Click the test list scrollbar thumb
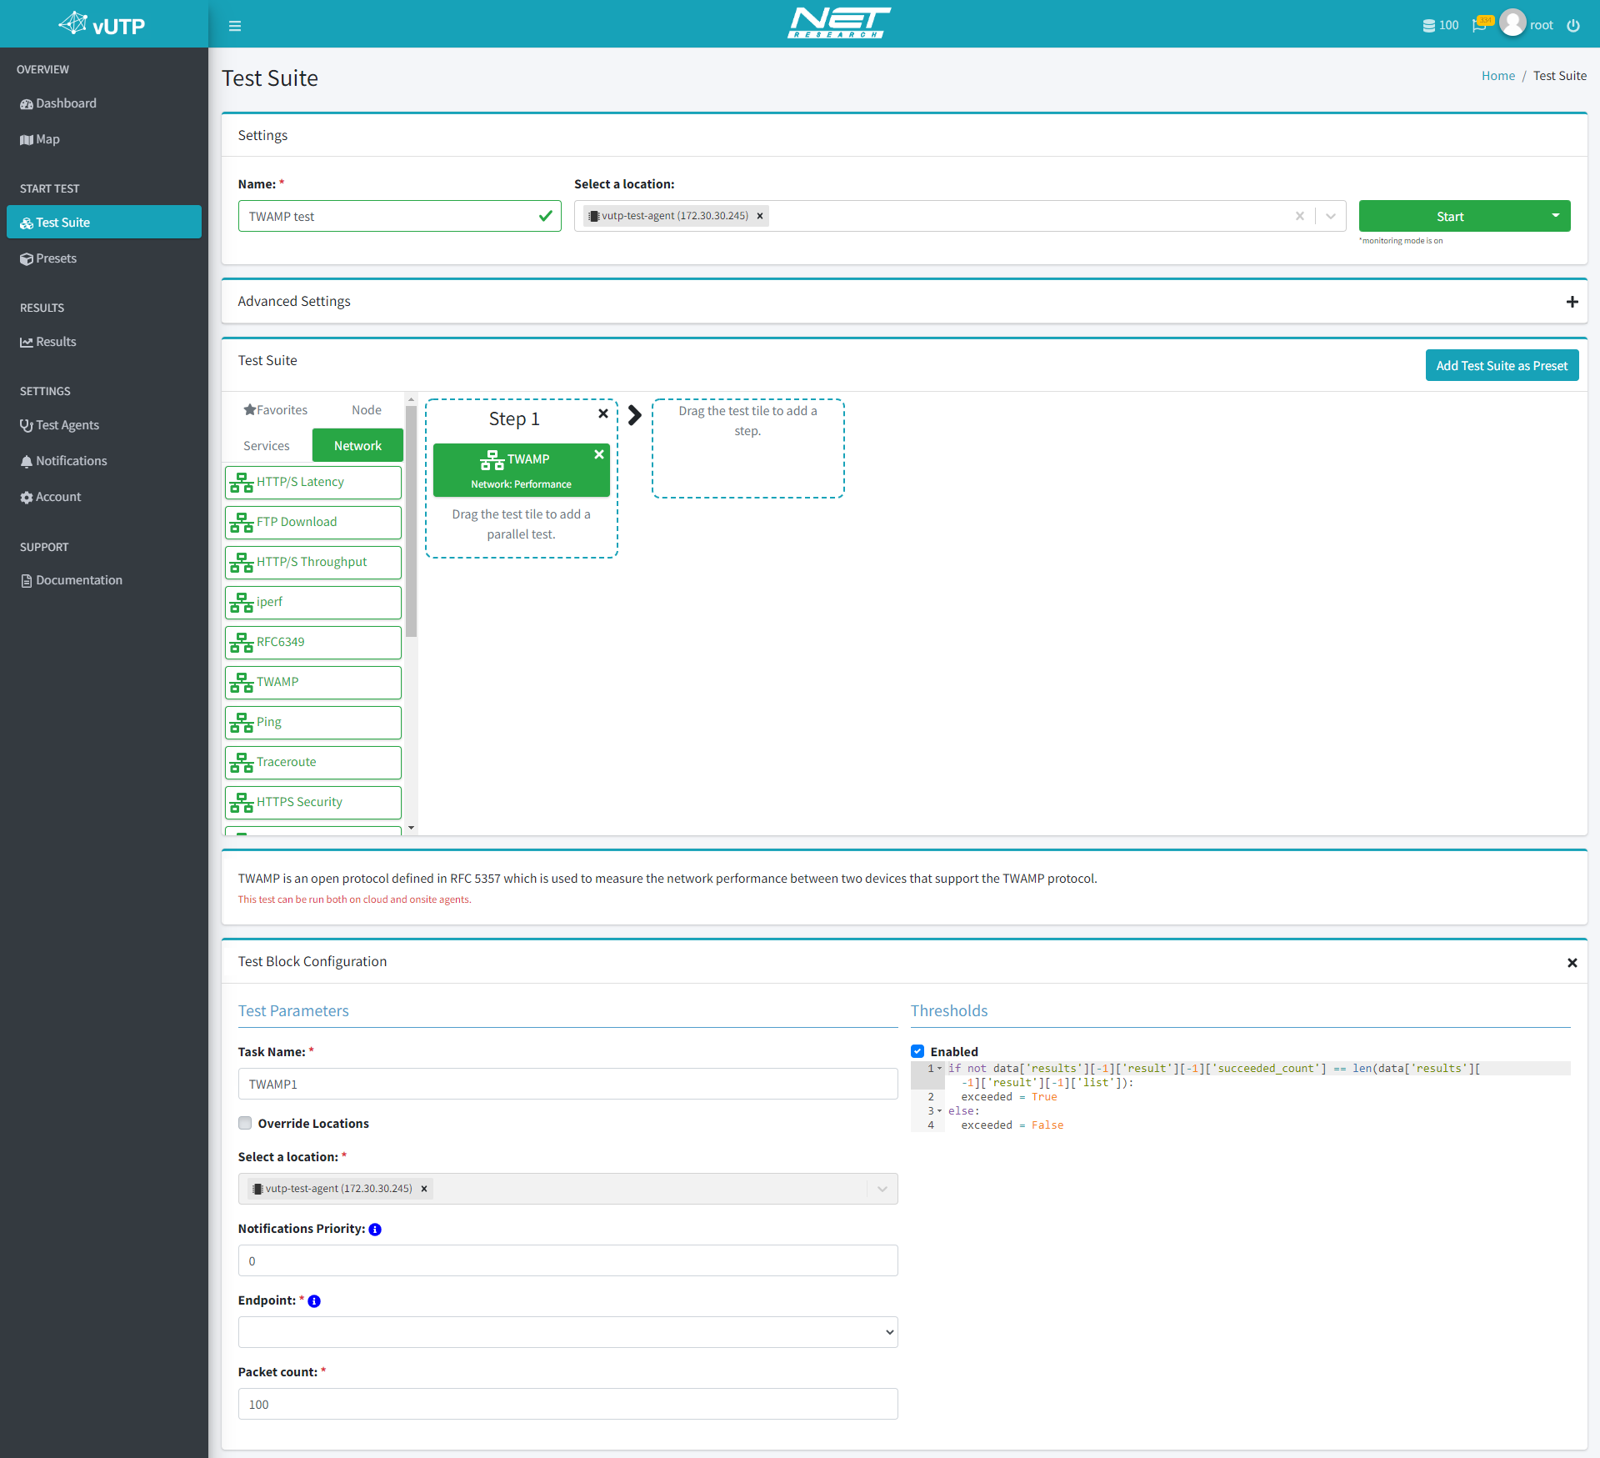 coord(411,521)
